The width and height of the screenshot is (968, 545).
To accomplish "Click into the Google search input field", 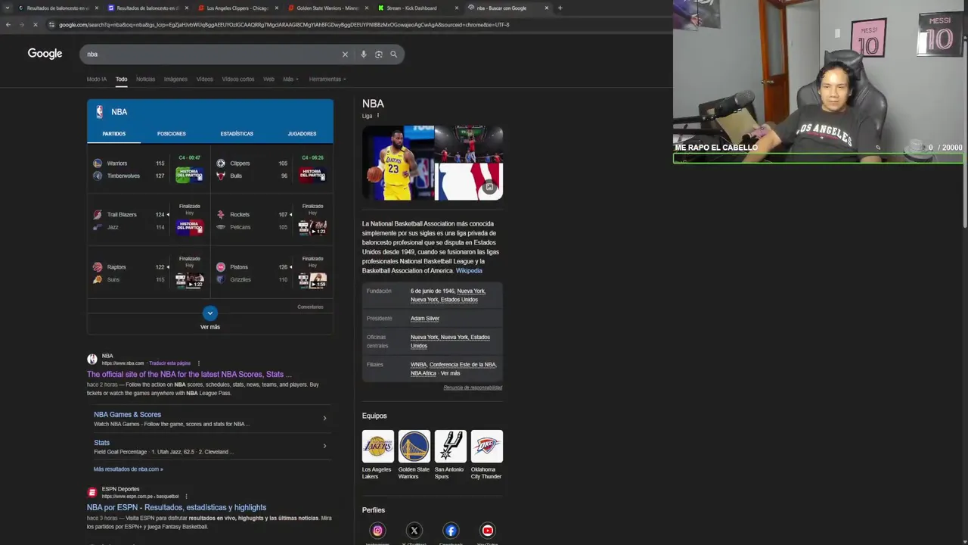I will (x=212, y=54).
